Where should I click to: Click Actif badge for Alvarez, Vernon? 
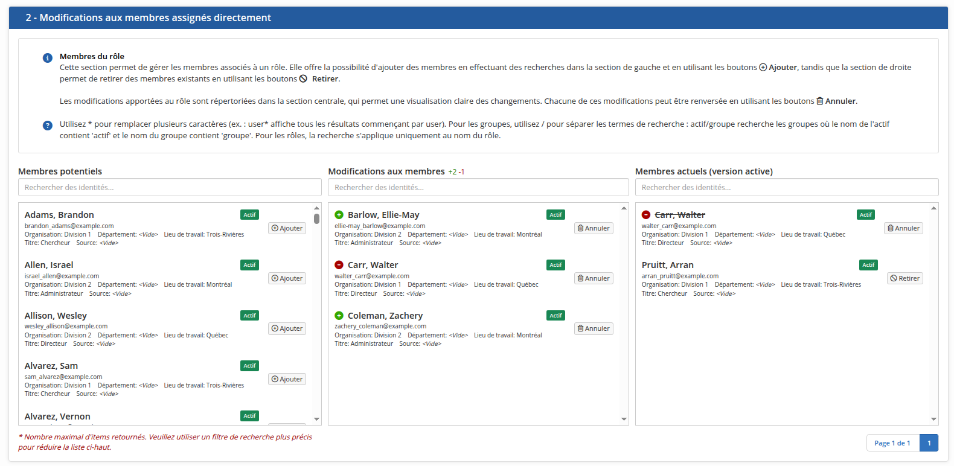[x=249, y=416]
